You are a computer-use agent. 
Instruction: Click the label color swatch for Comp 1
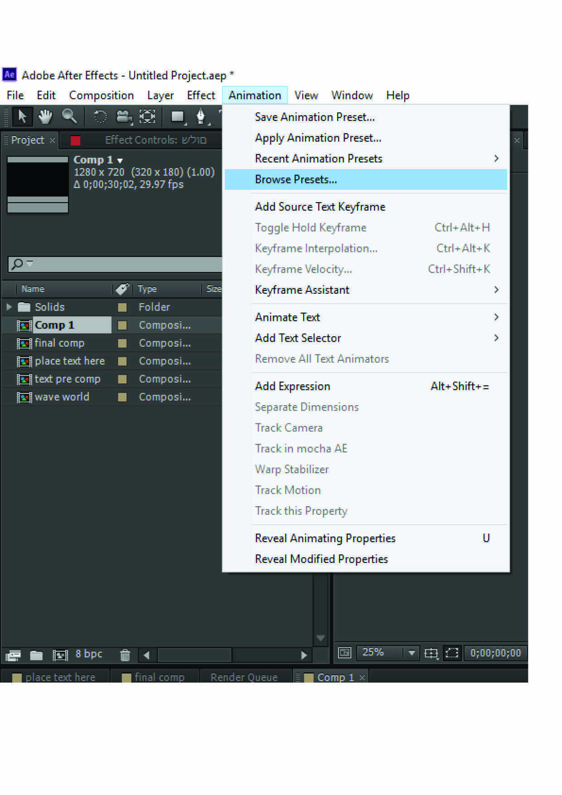click(122, 325)
